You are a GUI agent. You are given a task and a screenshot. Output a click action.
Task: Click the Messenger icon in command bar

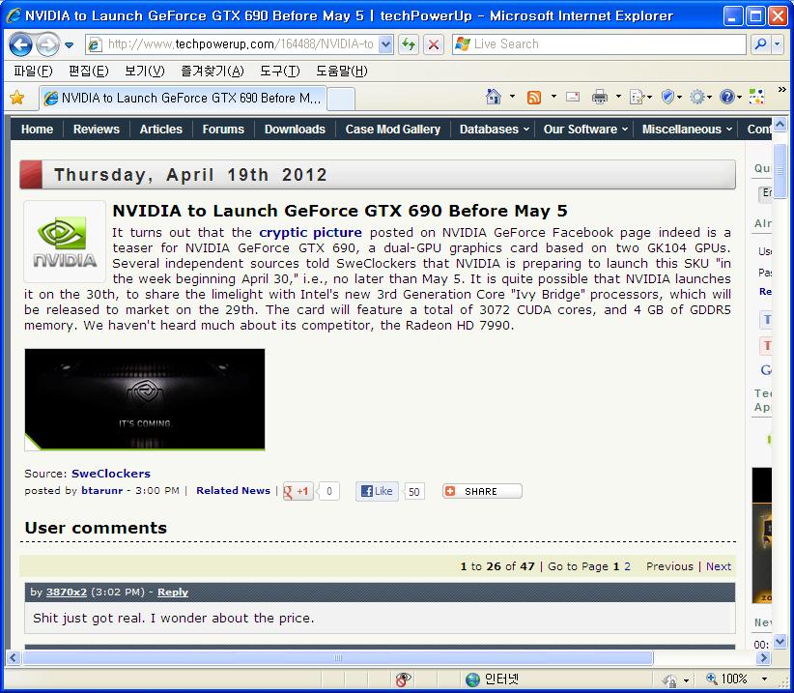pos(757,97)
